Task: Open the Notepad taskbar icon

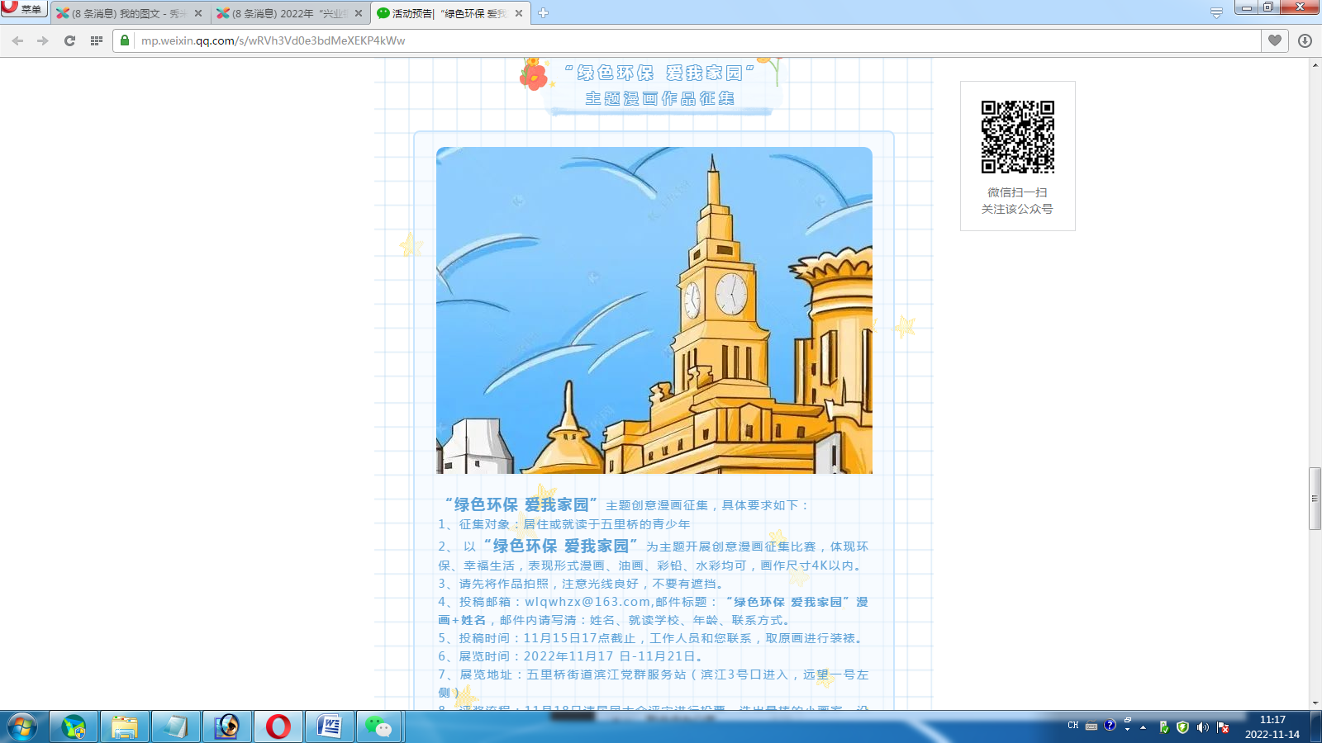Action: point(176,727)
